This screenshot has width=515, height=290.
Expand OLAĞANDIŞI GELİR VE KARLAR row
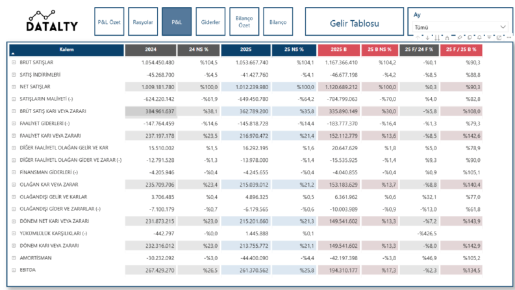click(14, 197)
